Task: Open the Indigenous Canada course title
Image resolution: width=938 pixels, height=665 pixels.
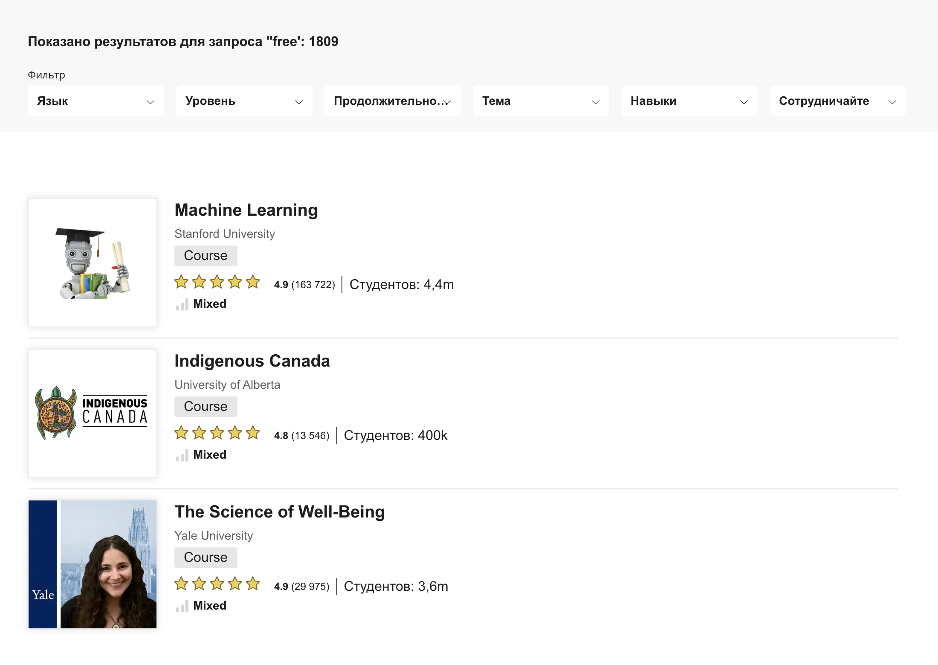Action: pyautogui.click(x=252, y=361)
